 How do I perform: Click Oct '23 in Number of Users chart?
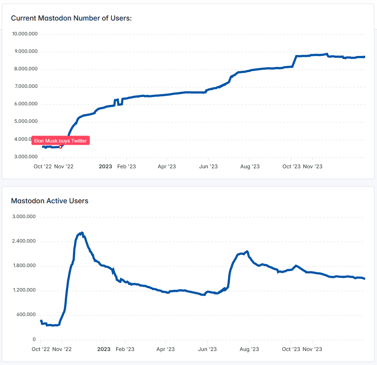[x=292, y=167]
